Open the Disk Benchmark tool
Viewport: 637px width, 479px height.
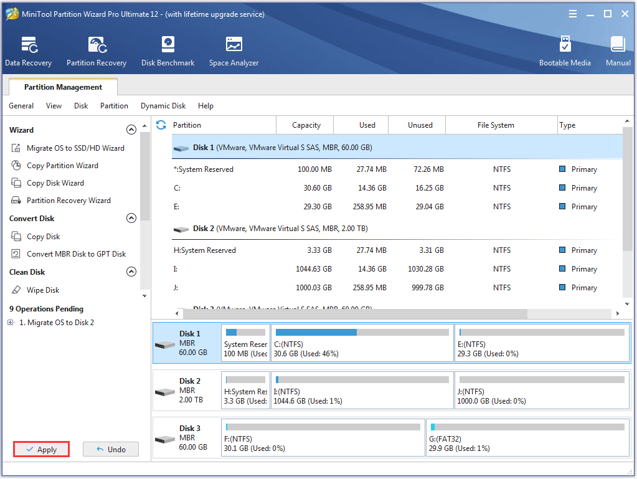point(168,51)
